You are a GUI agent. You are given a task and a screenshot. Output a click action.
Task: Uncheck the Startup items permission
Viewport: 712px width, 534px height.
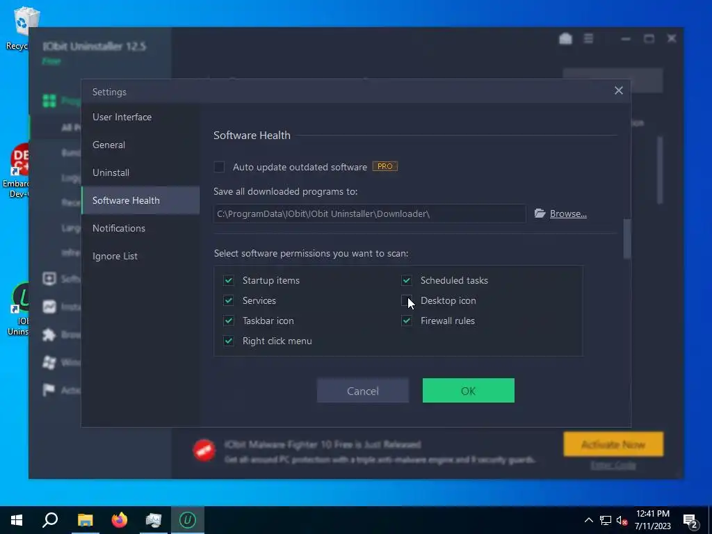click(x=228, y=280)
